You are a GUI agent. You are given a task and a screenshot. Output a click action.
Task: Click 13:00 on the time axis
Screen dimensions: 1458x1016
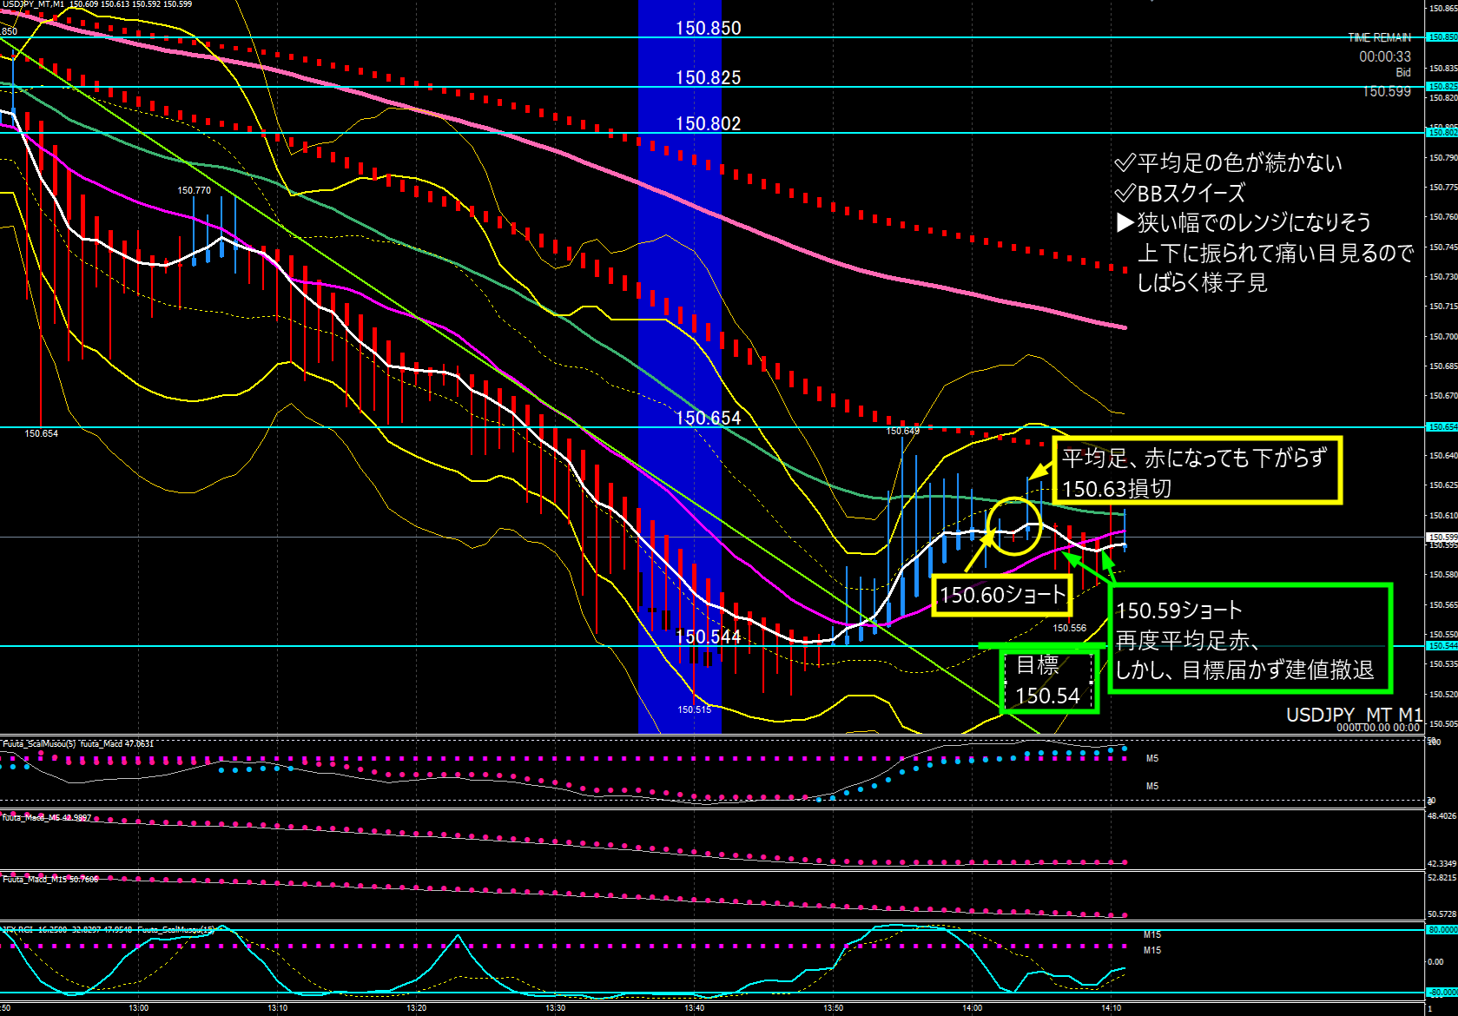139,1008
